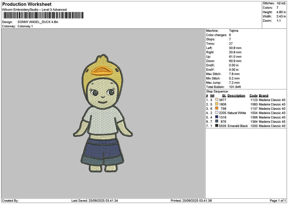Click the 'Wilcom EmbroideryStudio – Level 3 Advanced' text

35,10
